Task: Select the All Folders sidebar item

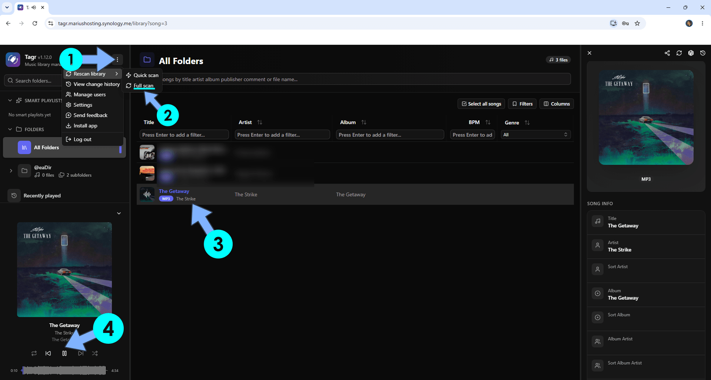Action: tap(64, 147)
